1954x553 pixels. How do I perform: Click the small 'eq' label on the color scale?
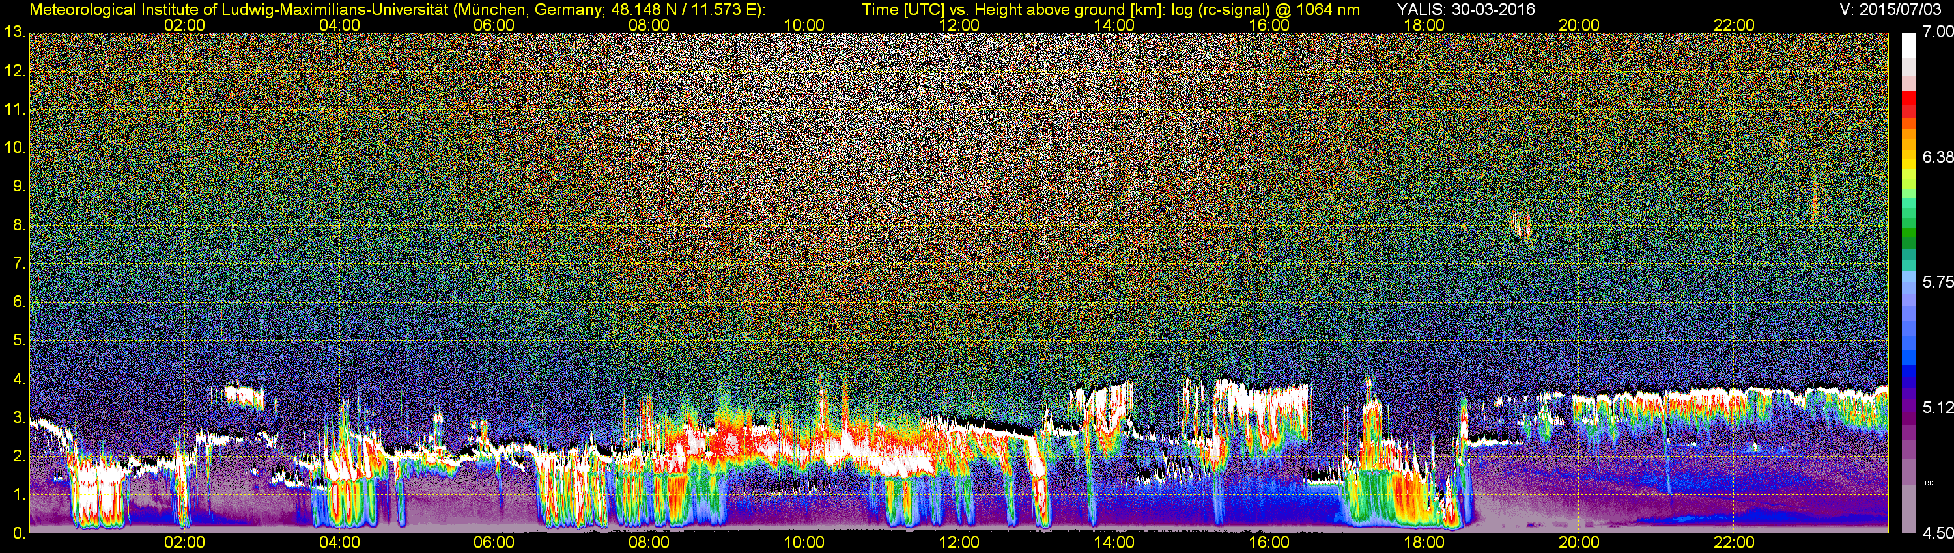point(1929,483)
